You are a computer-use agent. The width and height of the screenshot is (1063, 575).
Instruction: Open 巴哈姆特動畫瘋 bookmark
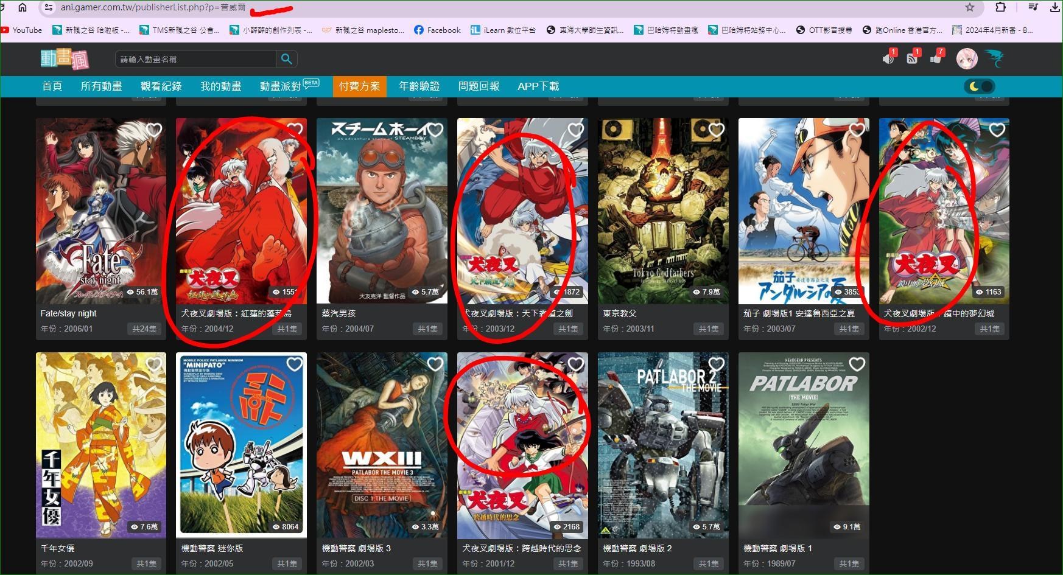coord(666,30)
